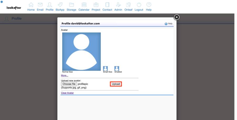Viewport: 237px width, 120px height.
Task: Launch BizApp from the toolbar
Action: click(x=60, y=5)
